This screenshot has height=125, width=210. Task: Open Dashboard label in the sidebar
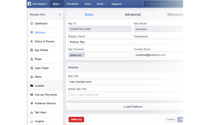[41, 24]
